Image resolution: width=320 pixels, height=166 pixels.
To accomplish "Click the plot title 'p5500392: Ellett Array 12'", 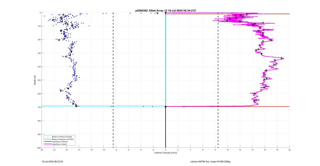I will 151,10.
